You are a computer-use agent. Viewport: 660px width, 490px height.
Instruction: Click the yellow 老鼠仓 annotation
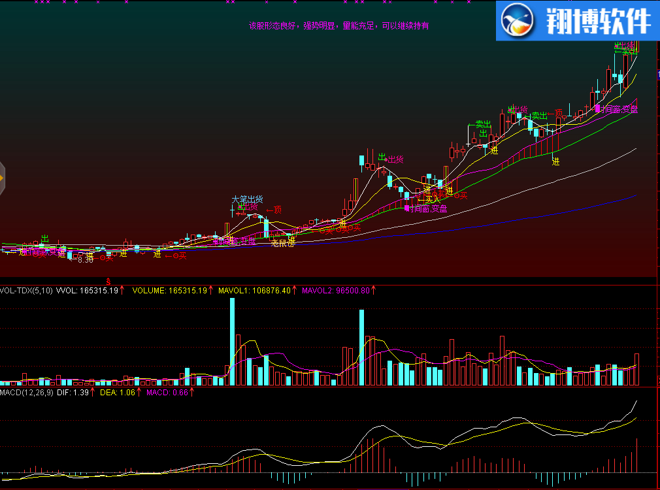coord(283,243)
